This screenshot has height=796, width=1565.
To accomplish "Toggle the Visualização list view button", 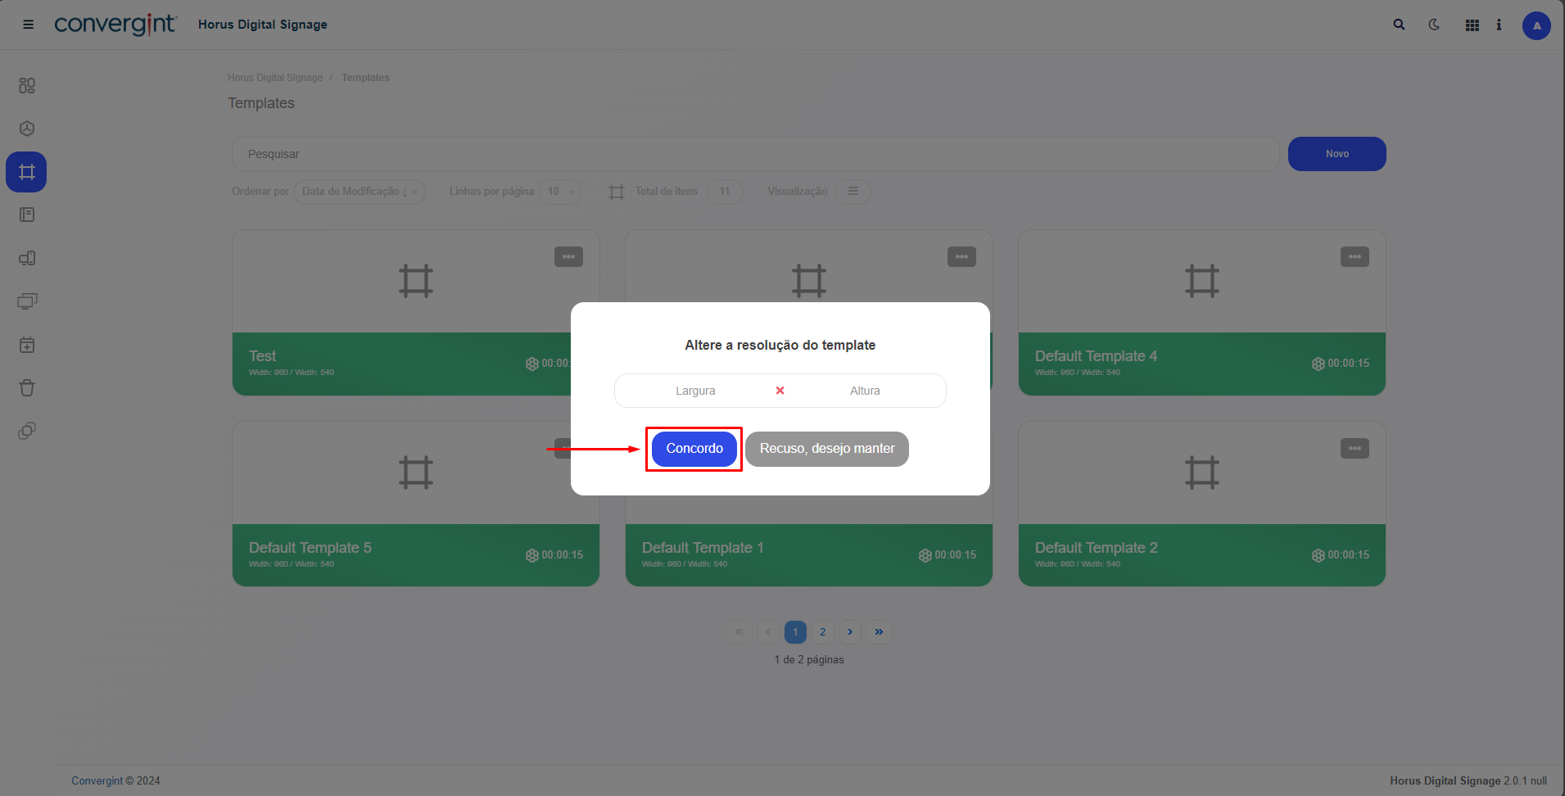I will coord(853,192).
